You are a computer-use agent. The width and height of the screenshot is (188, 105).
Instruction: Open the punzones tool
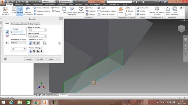pos(81,10)
